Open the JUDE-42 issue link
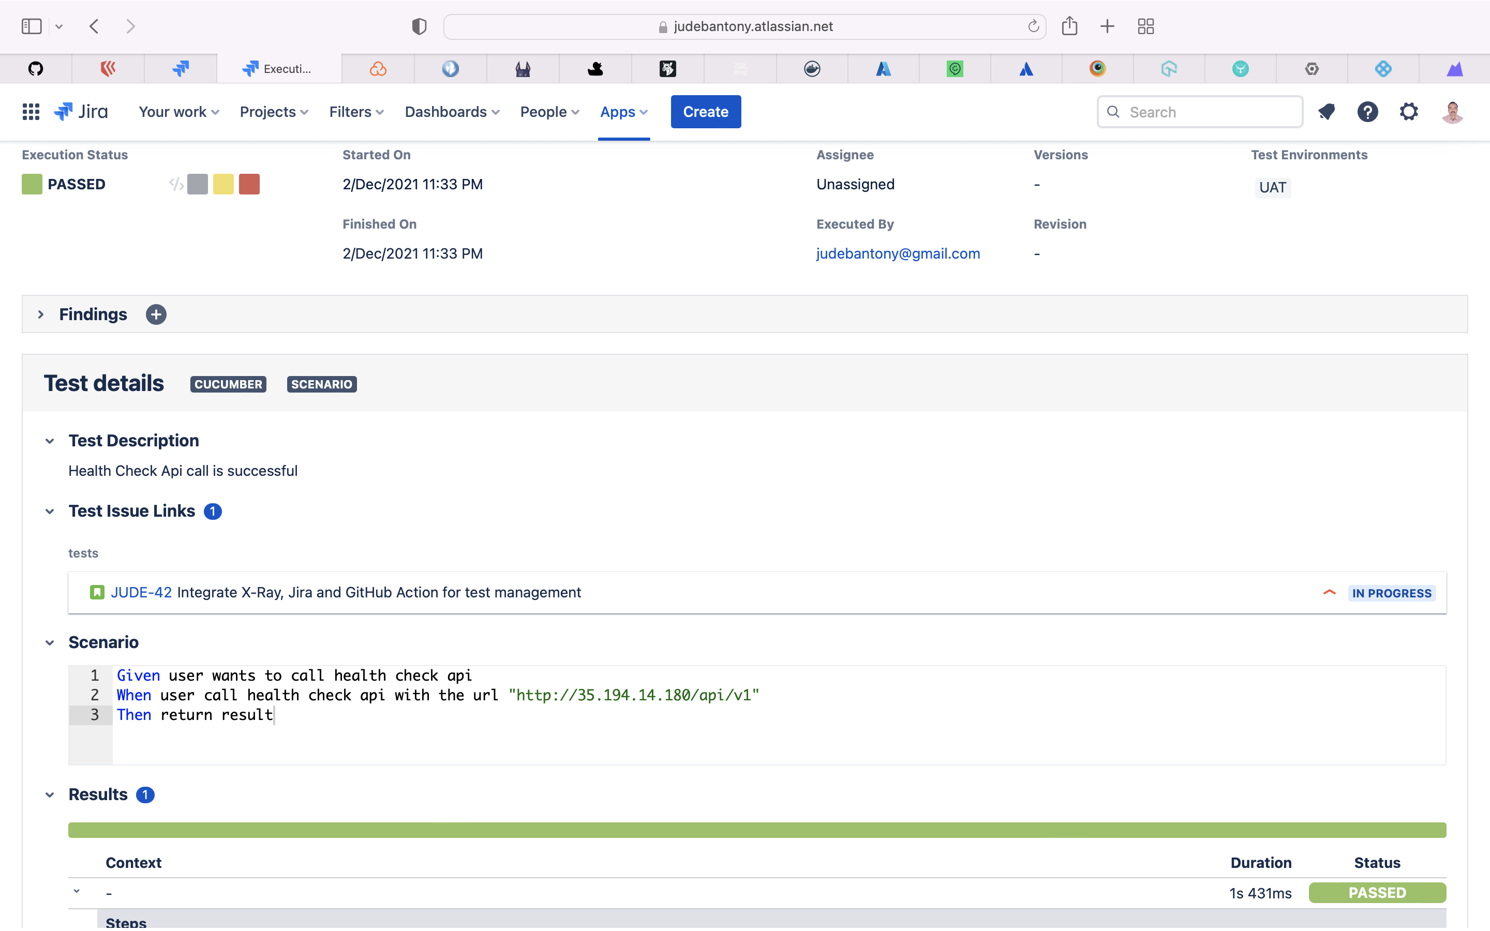This screenshot has height=931, width=1490. click(x=141, y=592)
